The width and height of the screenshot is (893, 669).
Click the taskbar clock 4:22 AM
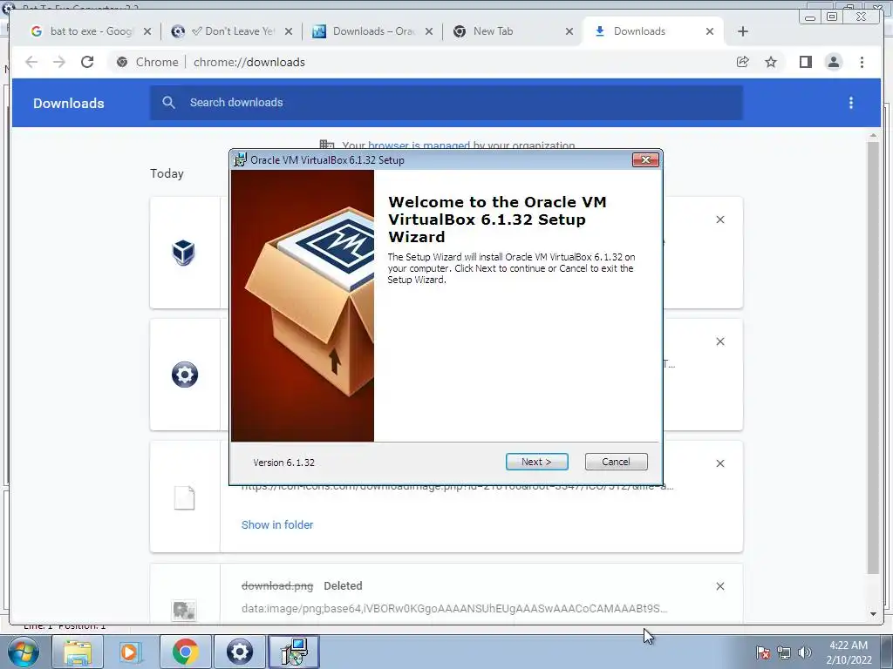click(x=849, y=652)
